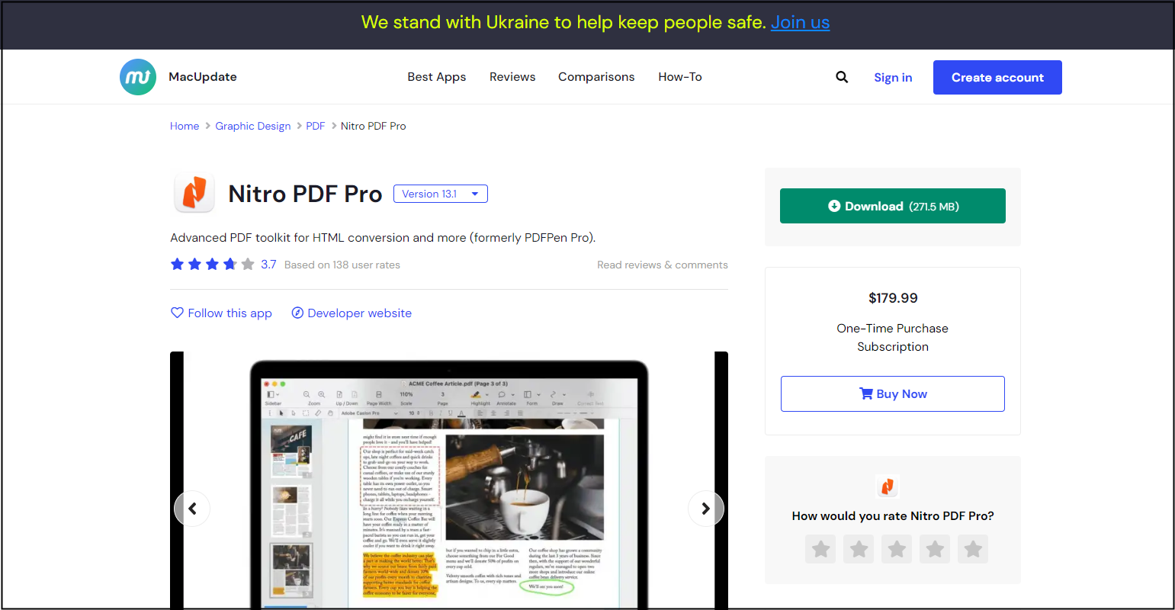Image resolution: width=1175 pixels, height=610 pixels.
Task: Click Follow this app
Action: pos(221,313)
